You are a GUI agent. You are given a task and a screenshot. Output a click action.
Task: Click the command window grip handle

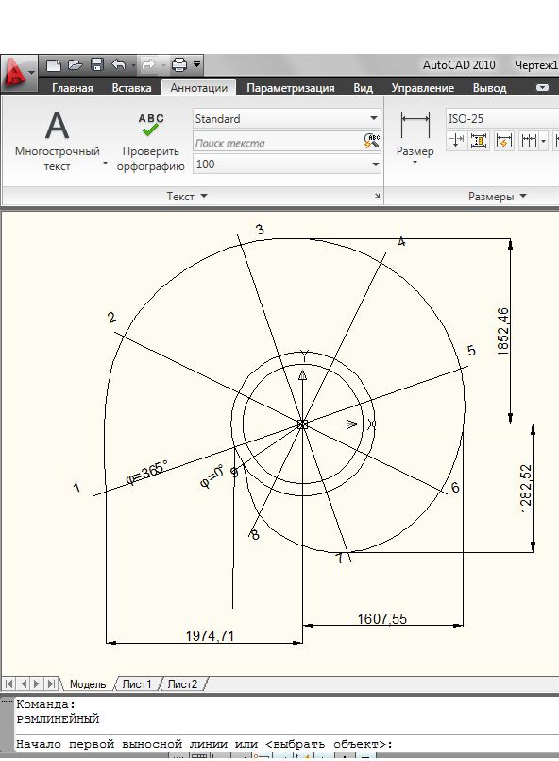pyautogui.click(x=7, y=700)
